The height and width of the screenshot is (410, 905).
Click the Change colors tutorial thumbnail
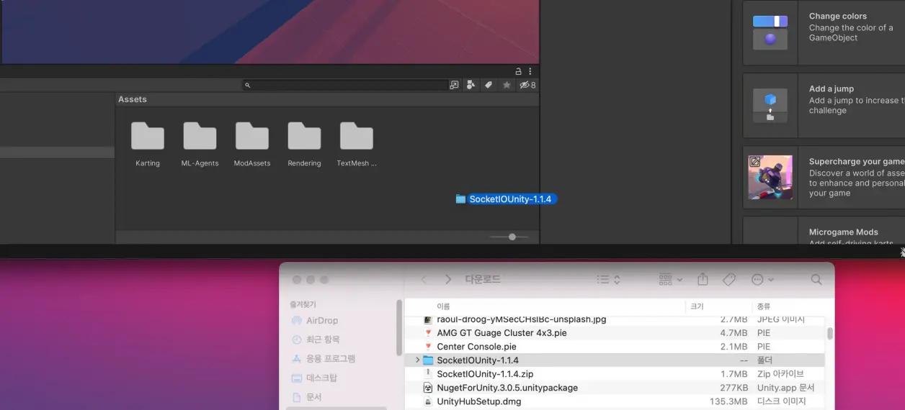770,33
